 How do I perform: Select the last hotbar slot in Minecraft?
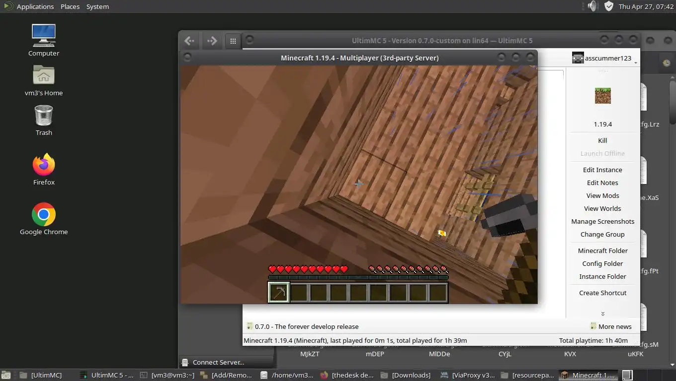point(438,292)
